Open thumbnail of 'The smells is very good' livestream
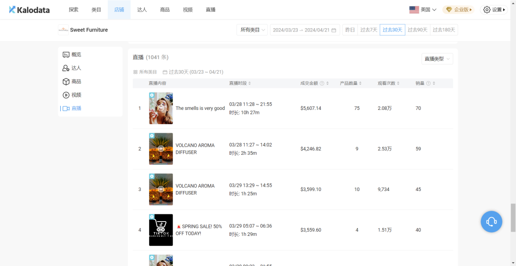Screen dimensions: 516x266 click(161, 108)
